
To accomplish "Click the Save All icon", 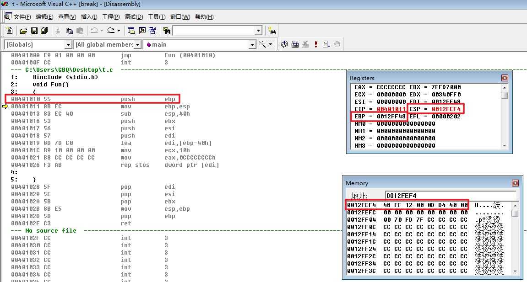I will [x=44, y=31].
